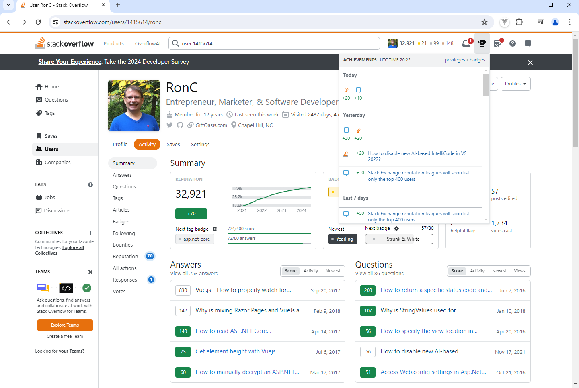Open RonC's GitHub profile icon
579x388 pixels.
tap(180, 125)
